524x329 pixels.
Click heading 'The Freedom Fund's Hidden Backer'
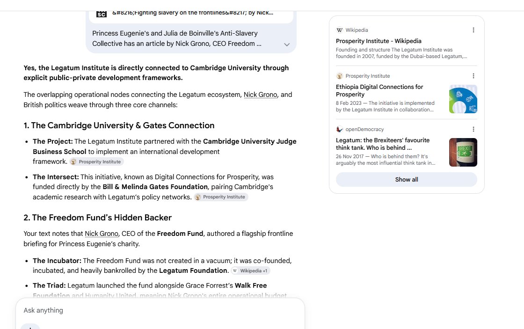tap(98, 218)
